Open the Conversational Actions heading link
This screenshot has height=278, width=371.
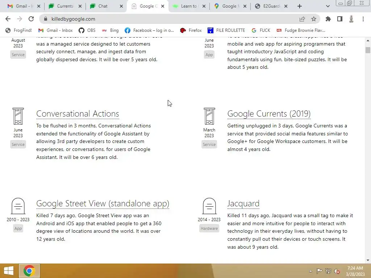click(x=78, y=114)
